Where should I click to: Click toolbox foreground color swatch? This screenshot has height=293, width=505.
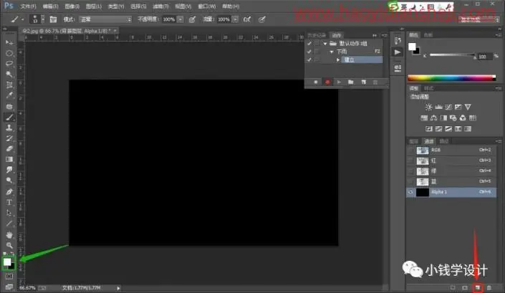tap(7, 261)
